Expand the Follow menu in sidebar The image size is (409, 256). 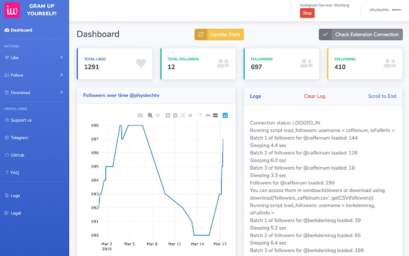pos(34,75)
